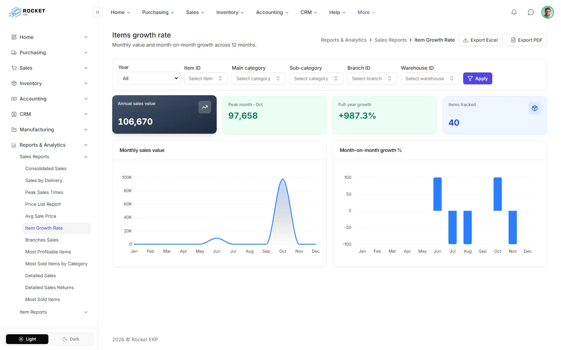Export the report to PDF
The height and width of the screenshot is (350, 561).
click(x=526, y=40)
